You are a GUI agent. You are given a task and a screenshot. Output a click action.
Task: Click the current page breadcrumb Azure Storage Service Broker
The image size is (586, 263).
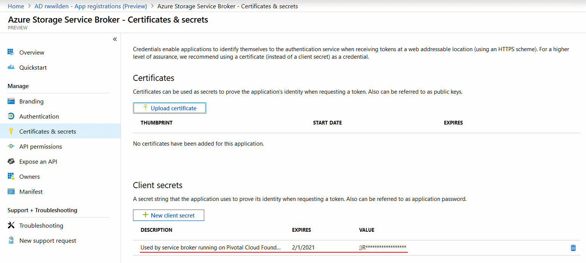pyautogui.click(x=228, y=6)
